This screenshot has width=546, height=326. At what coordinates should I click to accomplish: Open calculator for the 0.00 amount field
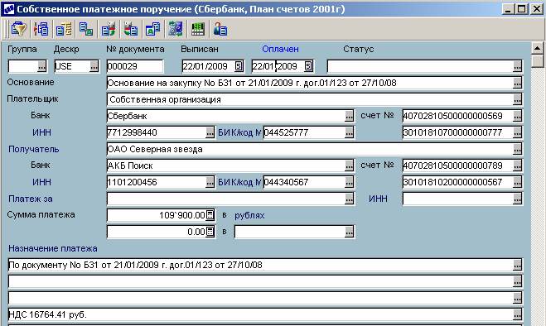point(210,232)
